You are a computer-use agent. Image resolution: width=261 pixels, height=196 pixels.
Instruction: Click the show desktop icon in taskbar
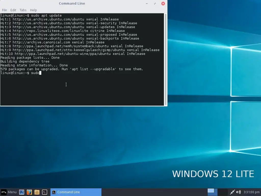(x=22, y=192)
